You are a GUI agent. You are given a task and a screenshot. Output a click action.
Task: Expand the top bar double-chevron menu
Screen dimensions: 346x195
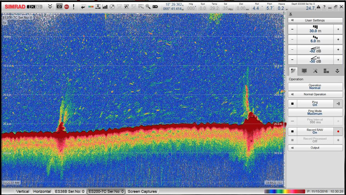tap(50, 7)
